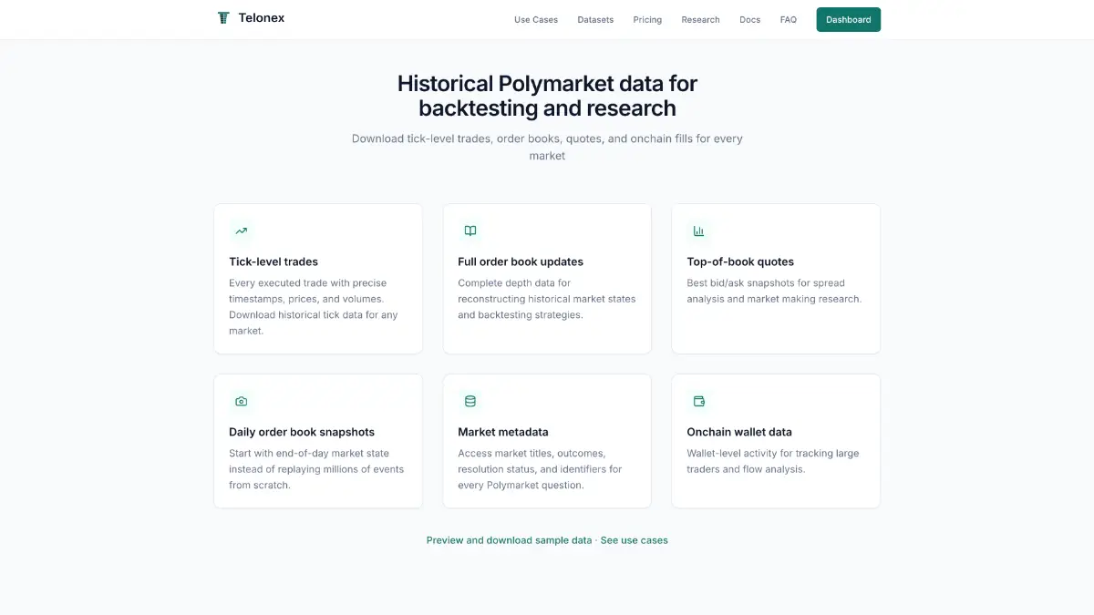This screenshot has height=615, width=1094.
Task: Click the bar chart icon for Top-of-book quotes
Action: (x=699, y=231)
